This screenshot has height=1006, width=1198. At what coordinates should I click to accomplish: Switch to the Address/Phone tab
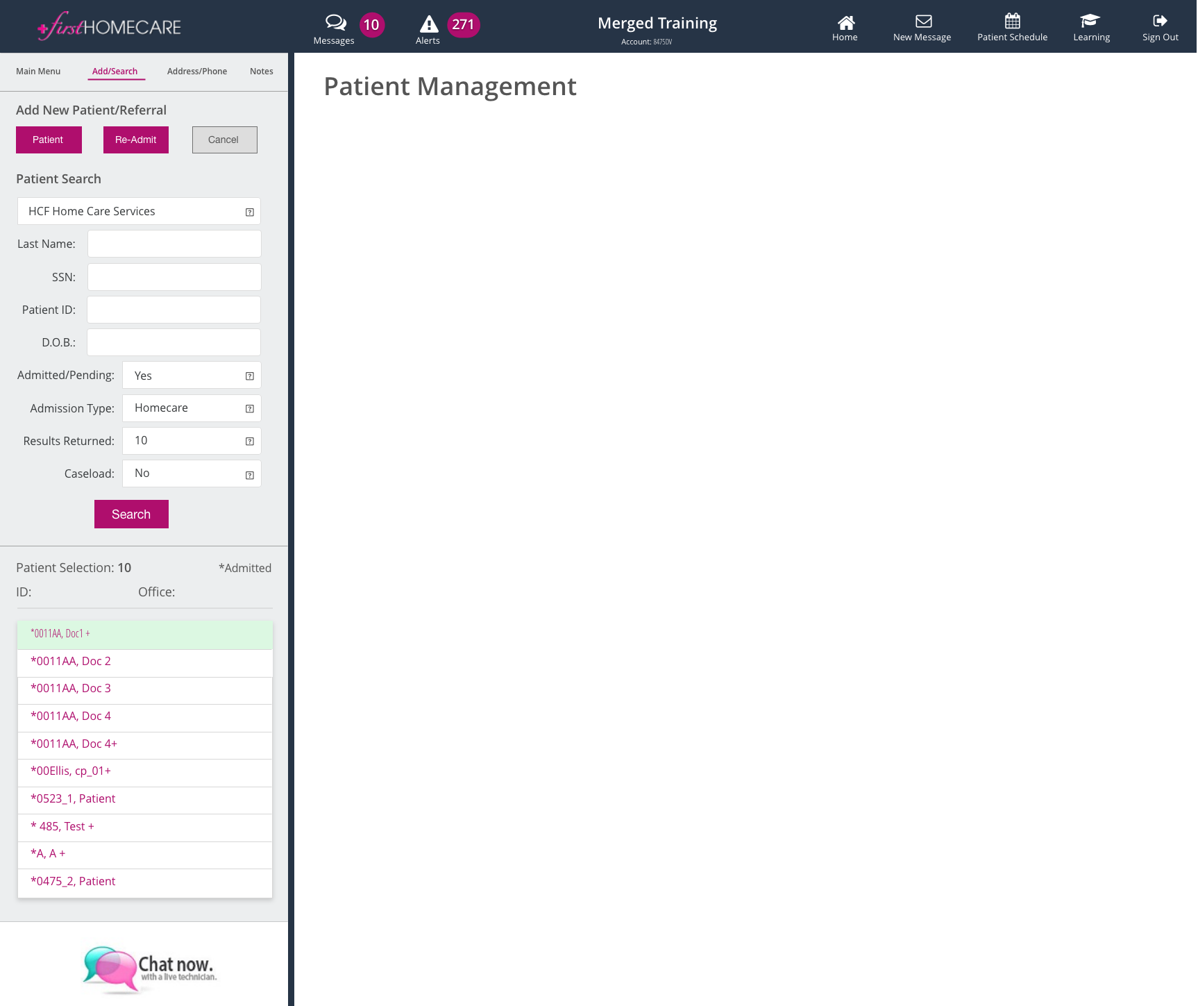pyautogui.click(x=197, y=72)
